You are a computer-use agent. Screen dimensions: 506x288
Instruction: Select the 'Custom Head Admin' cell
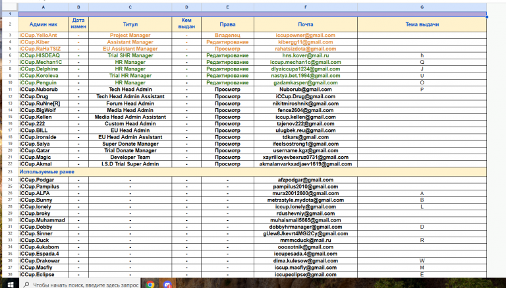click(x=130, y=124)
